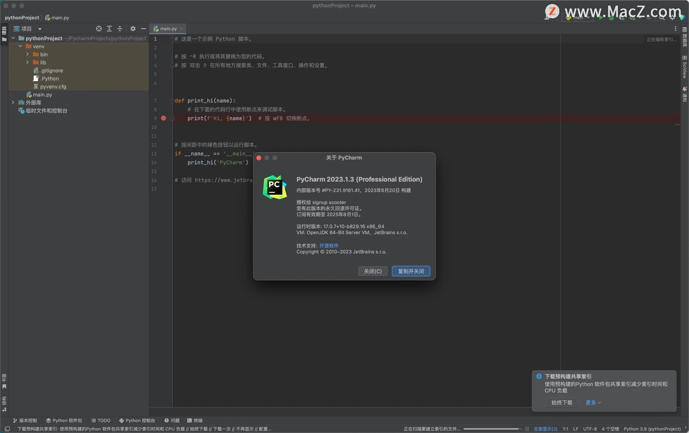Open the 开源软件 link in About dialog
The image size is (689, 433).
(x=329, y=245)
